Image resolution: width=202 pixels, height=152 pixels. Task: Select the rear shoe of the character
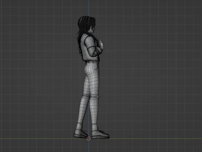tap(81, 134)
